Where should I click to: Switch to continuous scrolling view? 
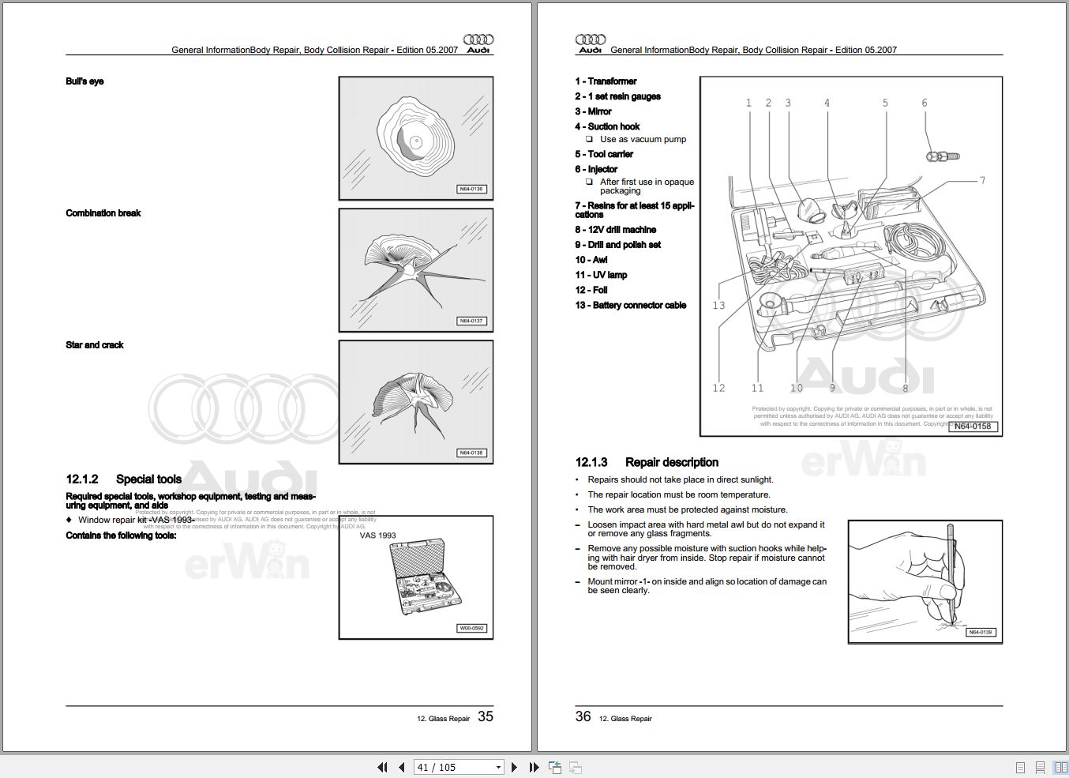coord(1040,767)
